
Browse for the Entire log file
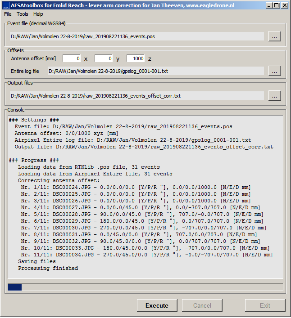[x=274, y=71]
